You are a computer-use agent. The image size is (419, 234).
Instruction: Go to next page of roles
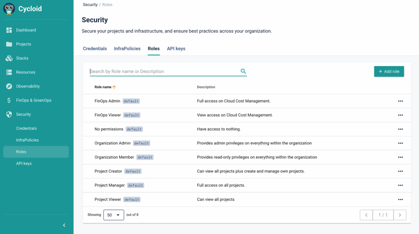point(400,215)
